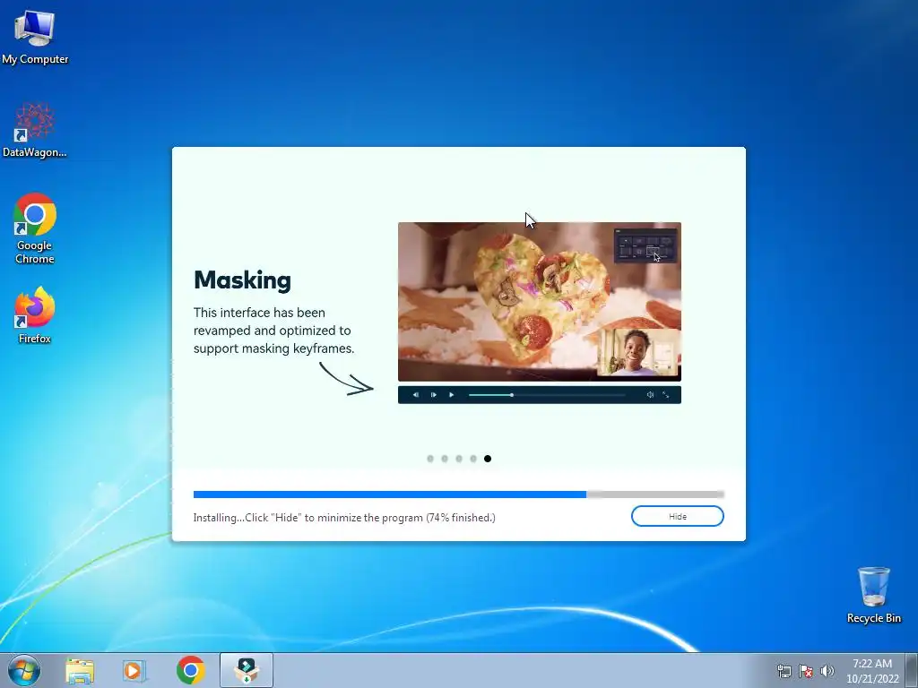Open My Computer desktop icon

coord(35,37)
